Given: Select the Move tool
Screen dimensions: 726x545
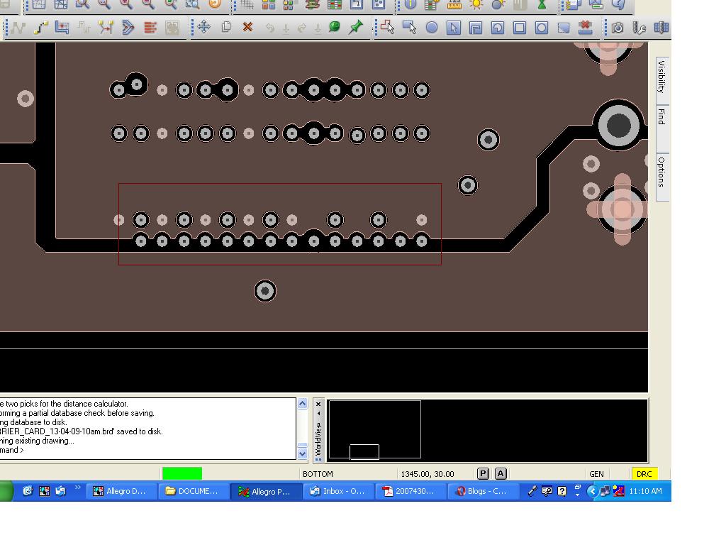Looking at the screenshot, I should 206,28.
